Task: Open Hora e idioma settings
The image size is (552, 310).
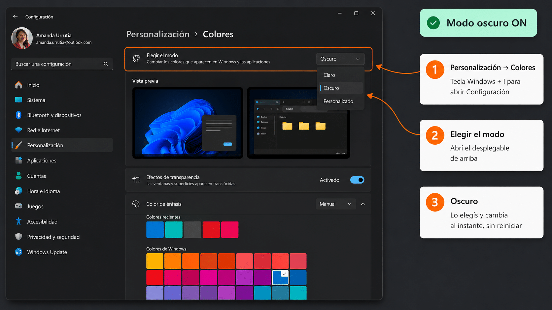Action: coord(62,191)
